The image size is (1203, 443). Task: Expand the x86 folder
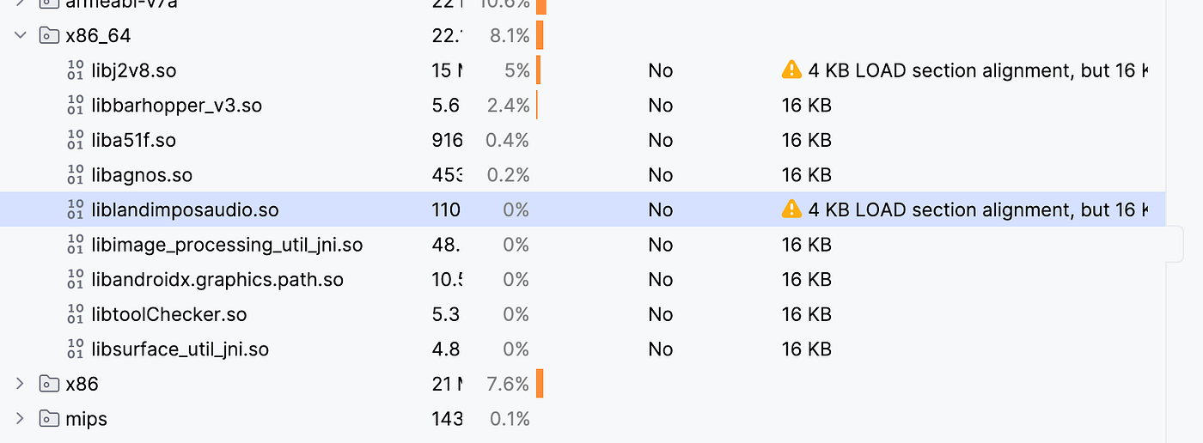20,384
